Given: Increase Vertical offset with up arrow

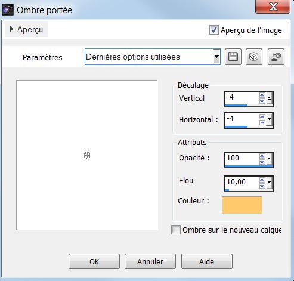Looking at the screenshot, I should [x=262, y=95].
